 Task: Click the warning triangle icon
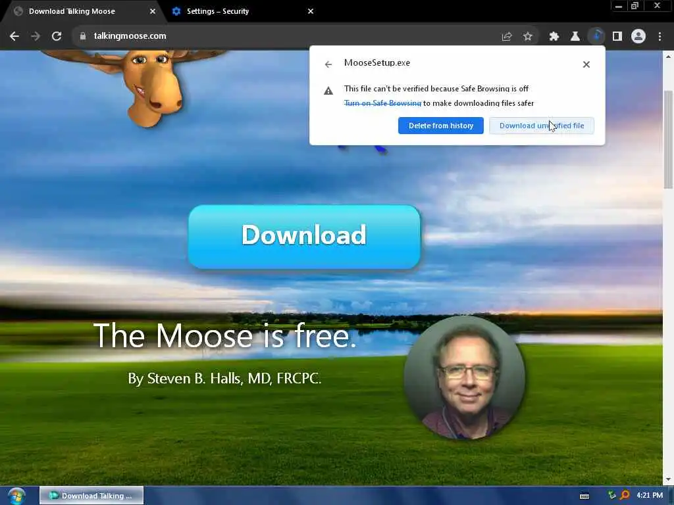(328, 91)
